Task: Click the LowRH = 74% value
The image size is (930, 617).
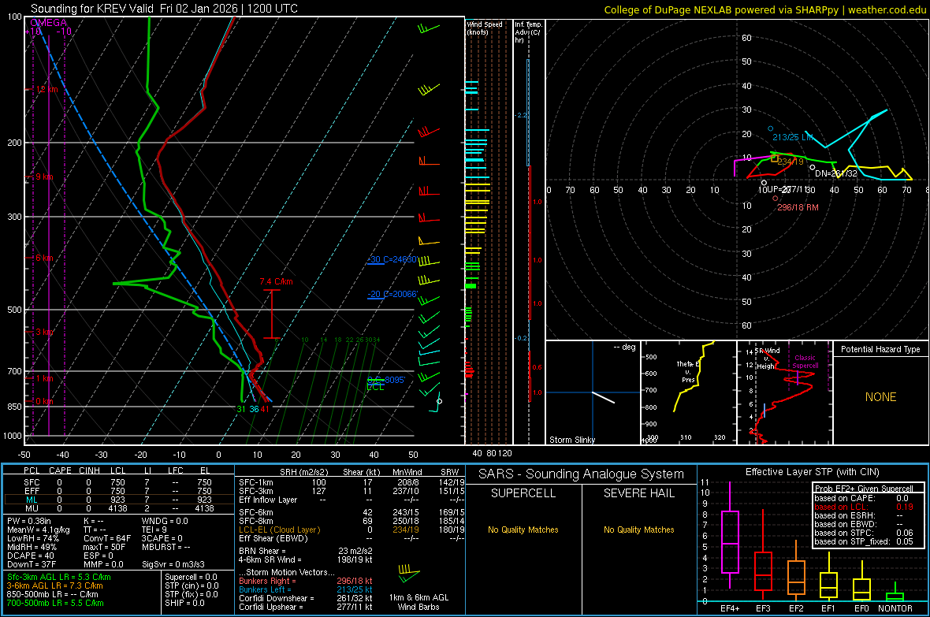Action: click(x=32, y=539)
